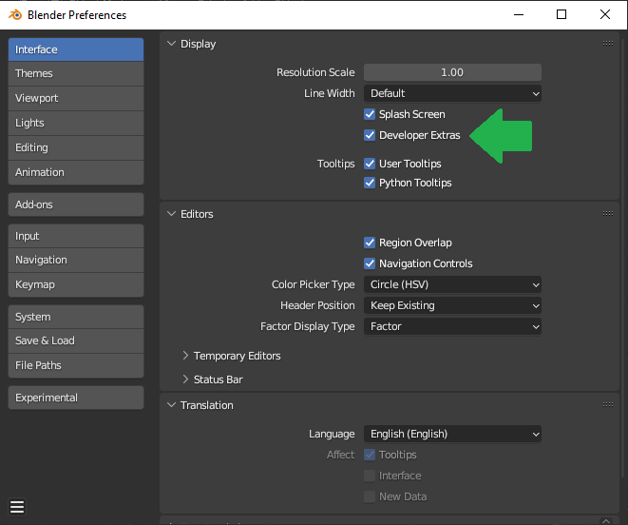Open the Editing preferences tab

tap(76, 148)
